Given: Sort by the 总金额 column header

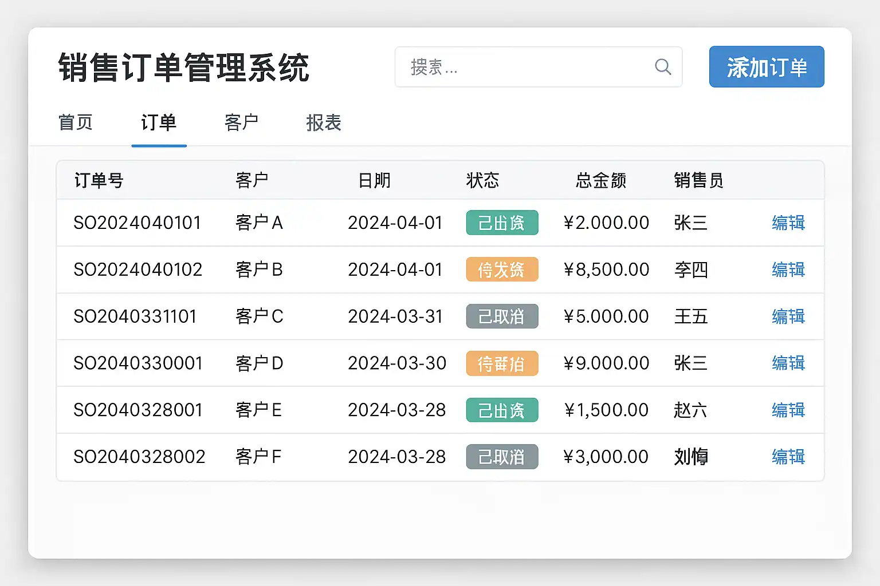Looking at the screenshot, I should pyautogui.click(x=600, y=181).
